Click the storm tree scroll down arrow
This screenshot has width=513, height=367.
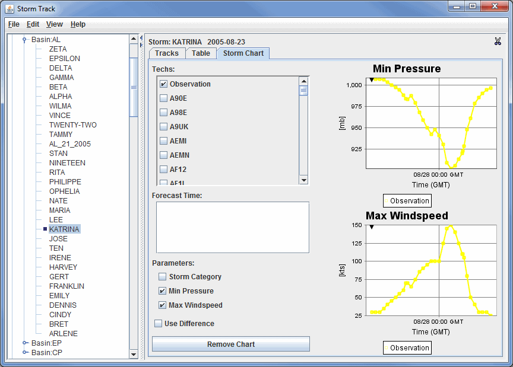click(x=134, y=355)
